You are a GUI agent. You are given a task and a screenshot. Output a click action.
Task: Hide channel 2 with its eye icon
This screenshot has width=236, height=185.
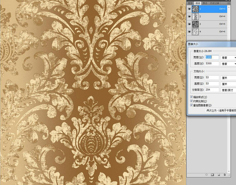coord(189,16)
